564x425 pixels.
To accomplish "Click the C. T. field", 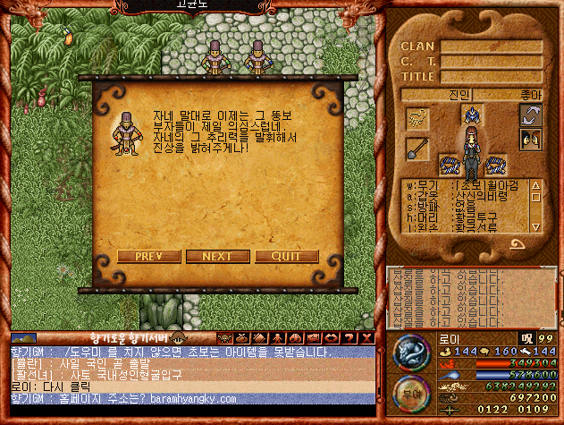I will (x=492, y=62).
